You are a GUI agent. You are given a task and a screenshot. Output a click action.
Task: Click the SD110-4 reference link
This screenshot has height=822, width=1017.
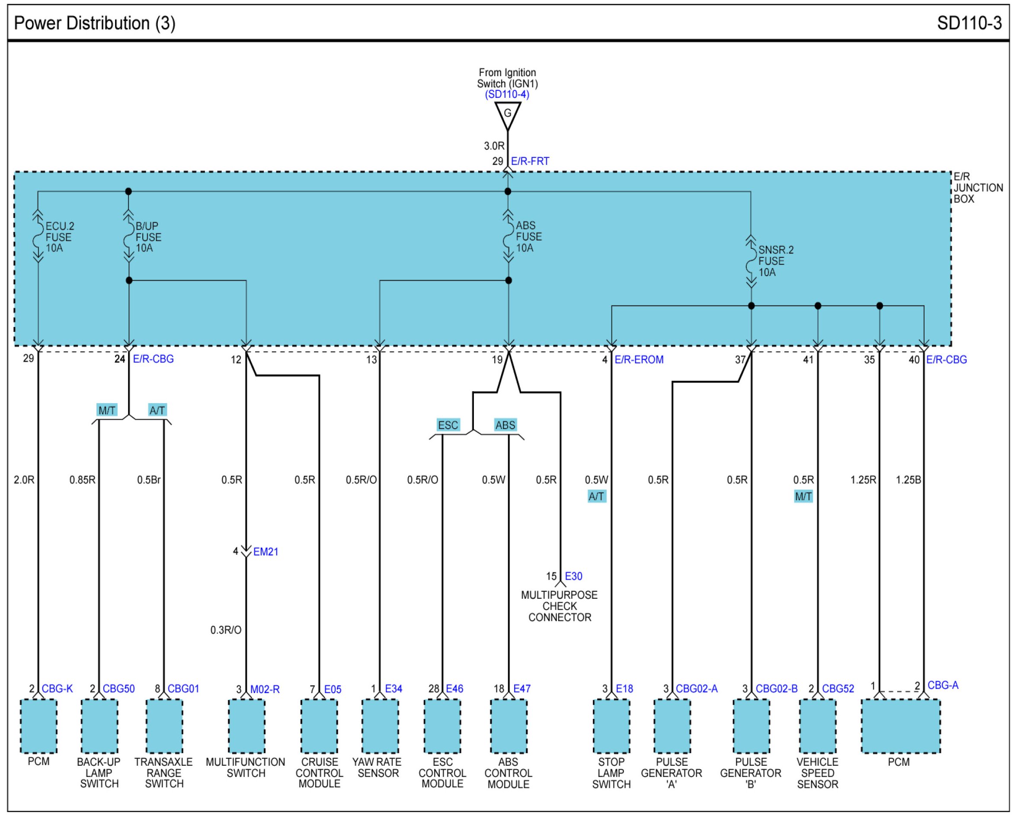pyautogui.click(x=507, y=94)
